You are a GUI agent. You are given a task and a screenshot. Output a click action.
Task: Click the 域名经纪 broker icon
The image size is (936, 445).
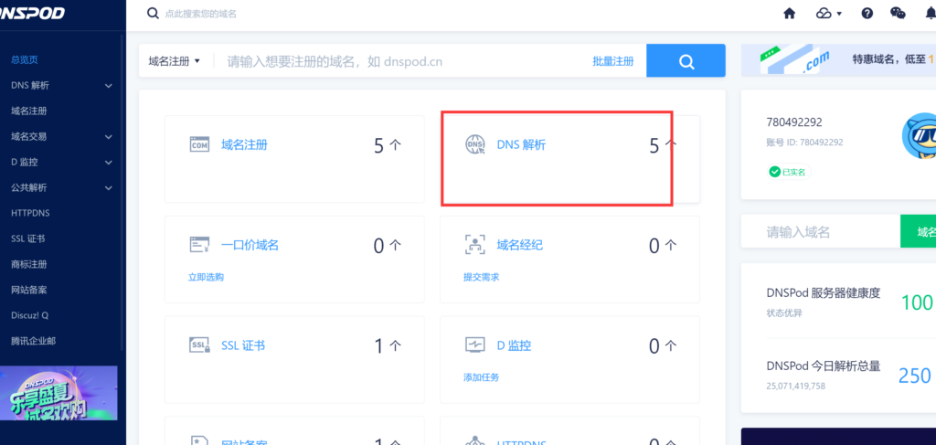click(x=475, y=245)
